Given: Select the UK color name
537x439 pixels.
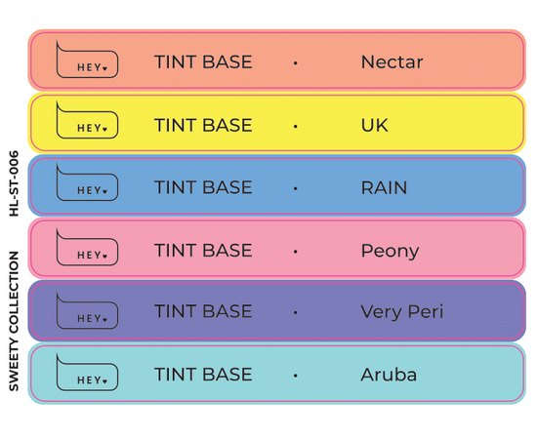Looking at the screenshot, I should point(375,125).
